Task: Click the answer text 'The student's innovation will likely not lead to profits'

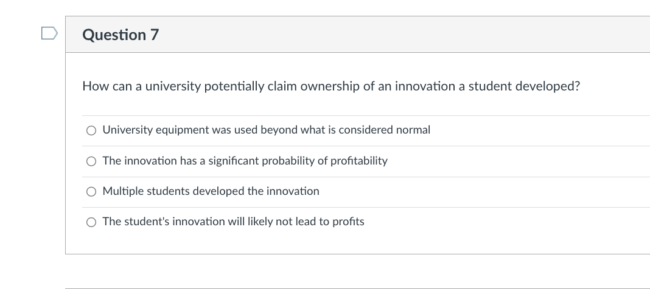Action: 233,222
